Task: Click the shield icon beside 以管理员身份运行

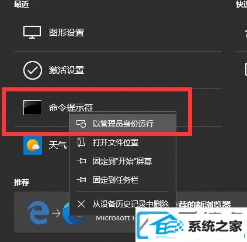Action: coord(81,124)
